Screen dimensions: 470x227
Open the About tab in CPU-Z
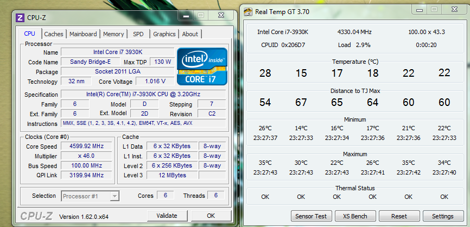point(190,34)
